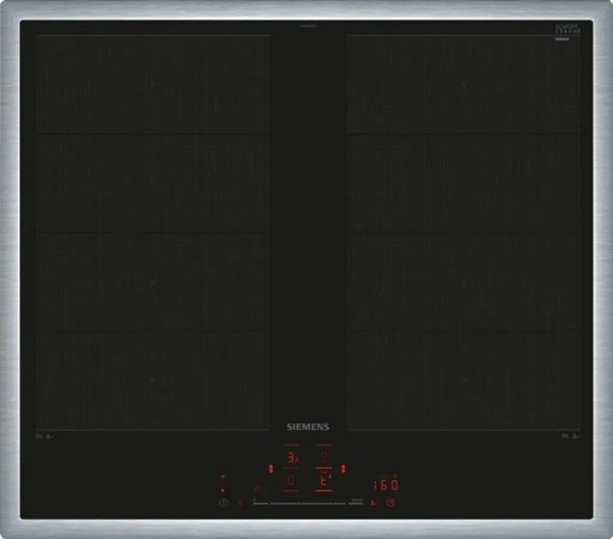Tap the red timer clock icon
This screenshot has height=539, width=613.
[x=390, y=503]
